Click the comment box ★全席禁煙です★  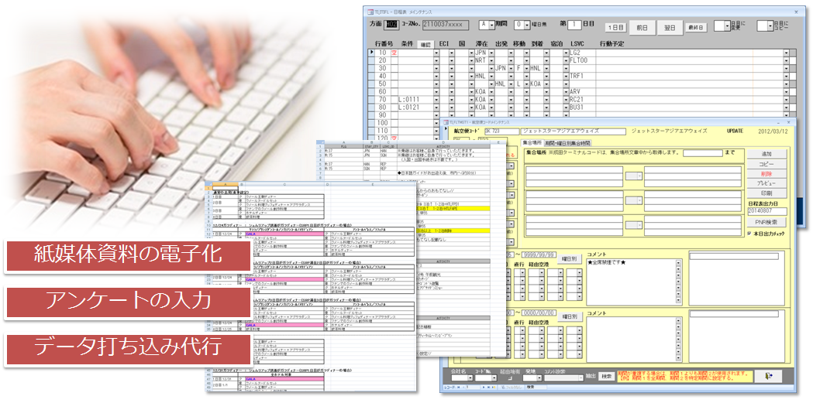(634, 282)
